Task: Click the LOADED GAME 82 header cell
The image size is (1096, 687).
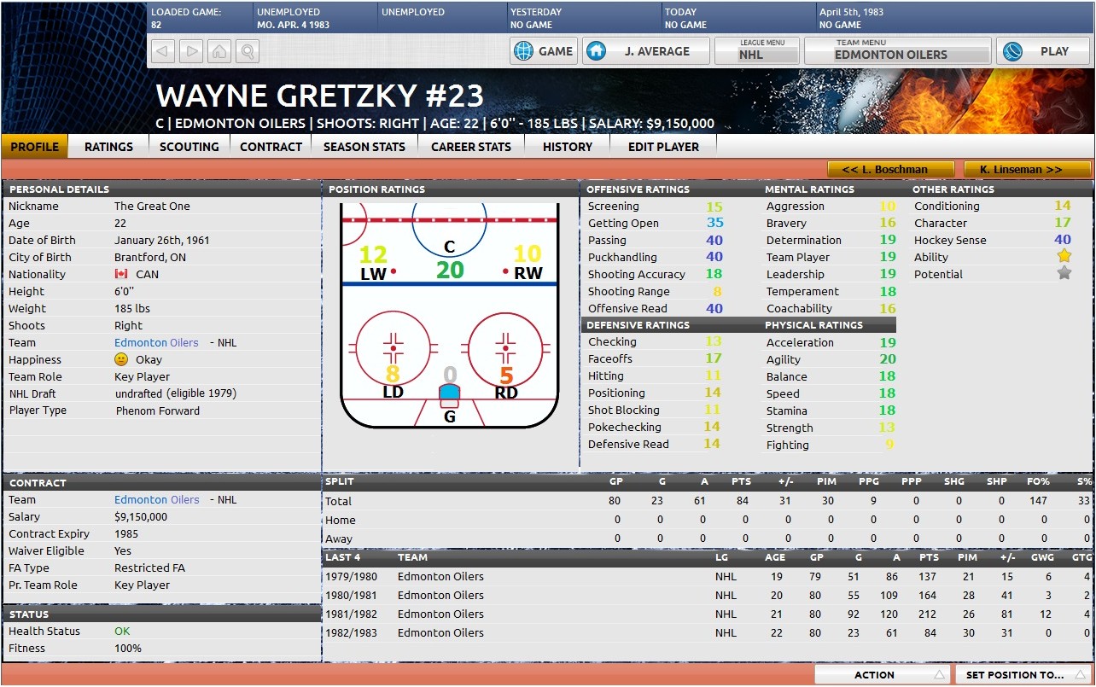Action: [x=200, y=19]
